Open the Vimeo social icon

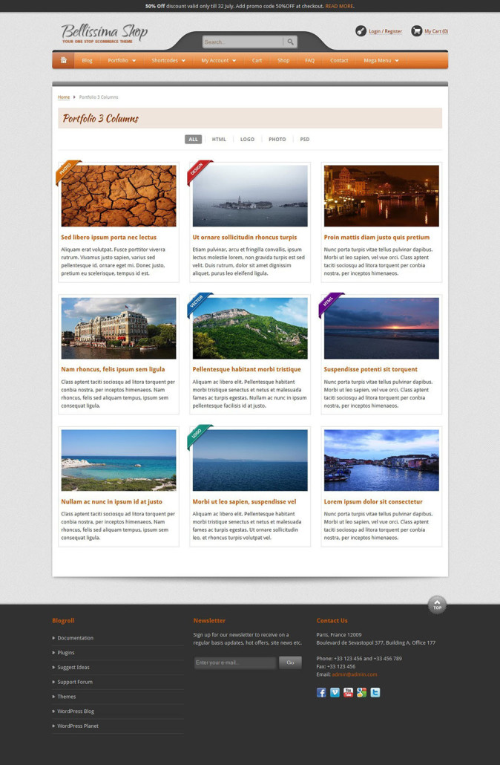tap(335, 692)
